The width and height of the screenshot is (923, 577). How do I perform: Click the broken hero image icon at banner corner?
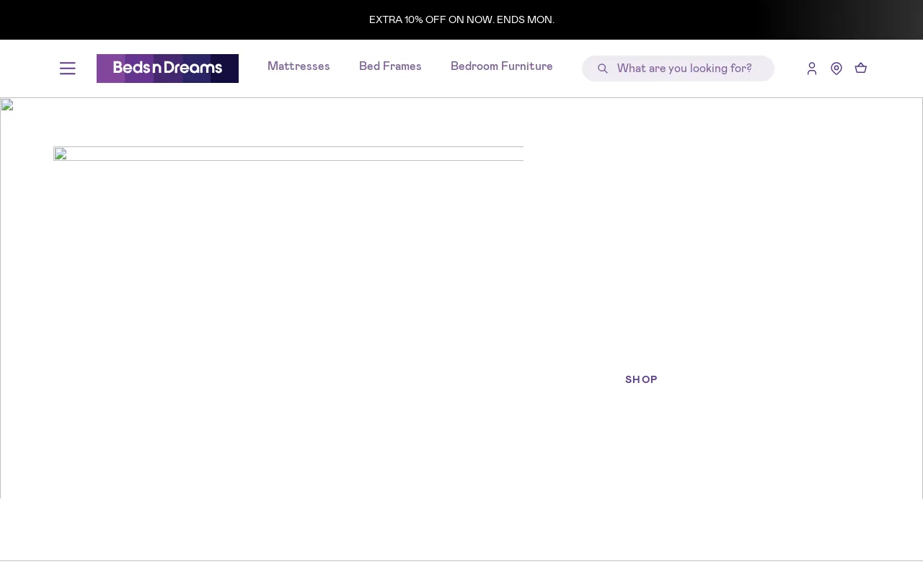[x=7, y=105]
